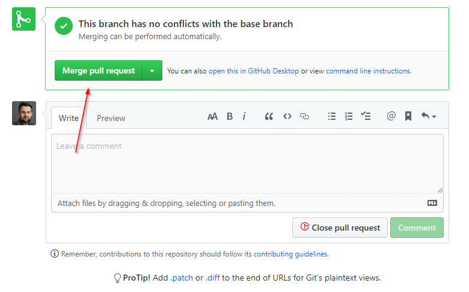The width and height of the screenshot is (469, 292).
Task: Apply italic formatting icon
Action: 244,116
